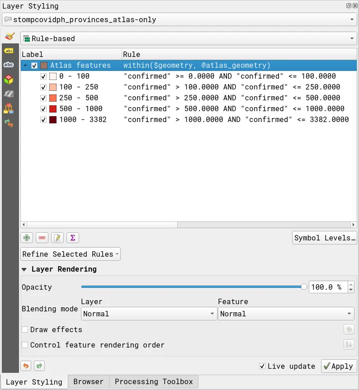359x390 pixels.
Task: Click the Apply button
Action: click(339, 366)
